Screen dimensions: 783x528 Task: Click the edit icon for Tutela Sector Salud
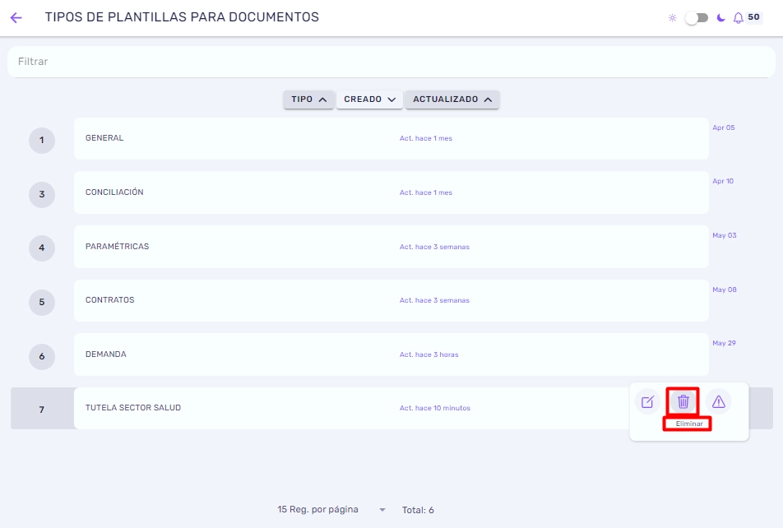click(x=647, y=401)
